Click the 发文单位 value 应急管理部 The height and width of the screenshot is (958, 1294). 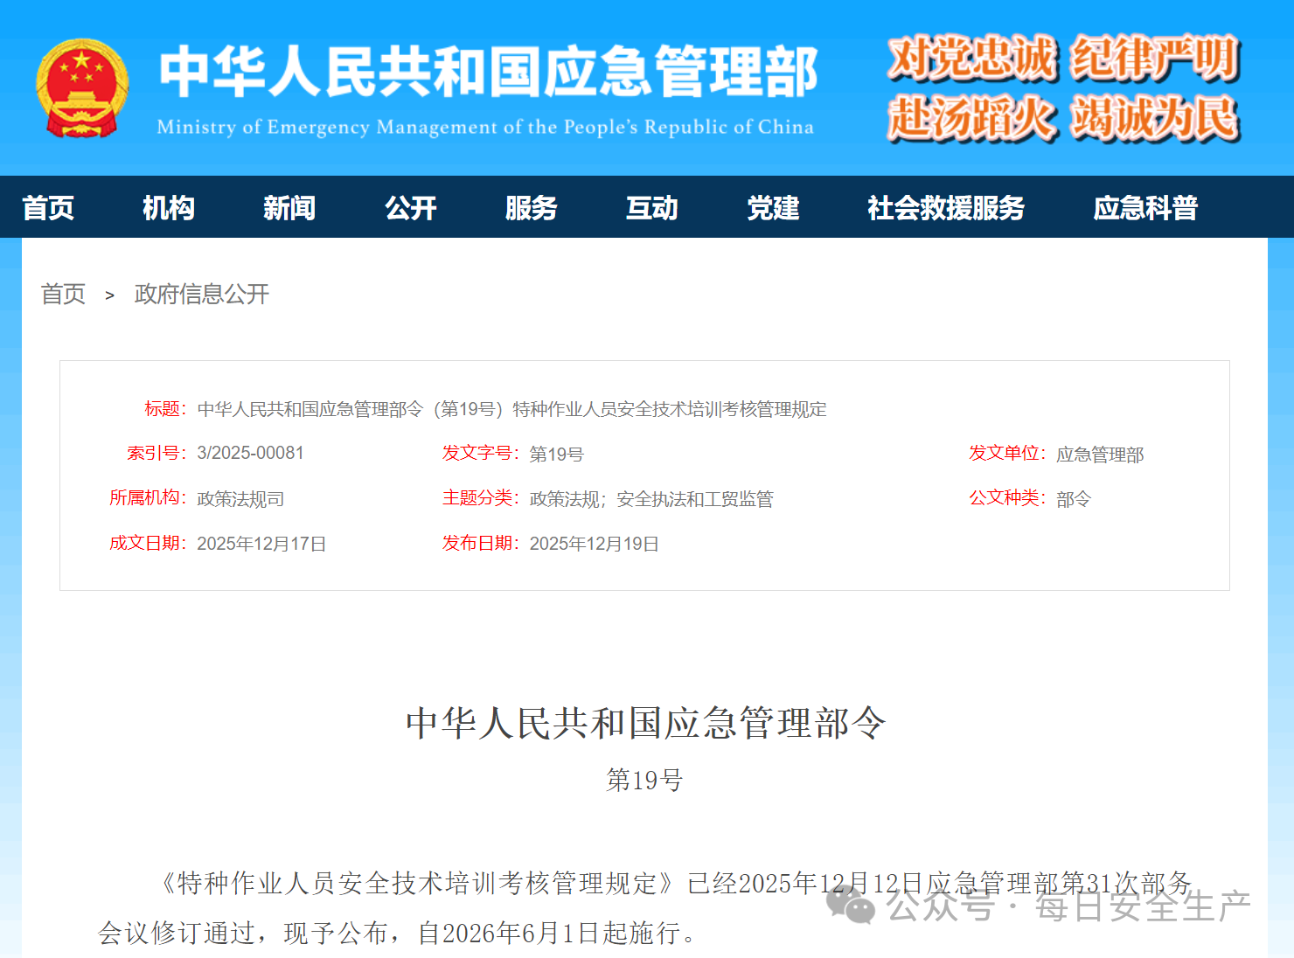[x=1100, y=454]
